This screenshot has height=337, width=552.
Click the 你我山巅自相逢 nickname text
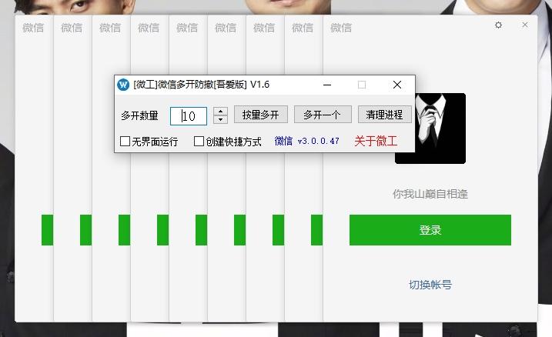(x=430, y=194)
